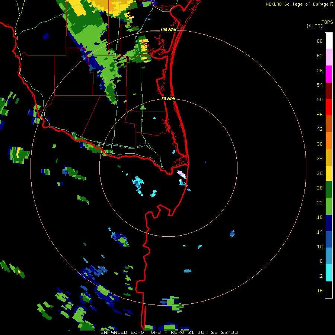Image resolution: width=335 pixels, height=335 pixels.
Task: Click the "42" legend value
Action: coord(320,129)
